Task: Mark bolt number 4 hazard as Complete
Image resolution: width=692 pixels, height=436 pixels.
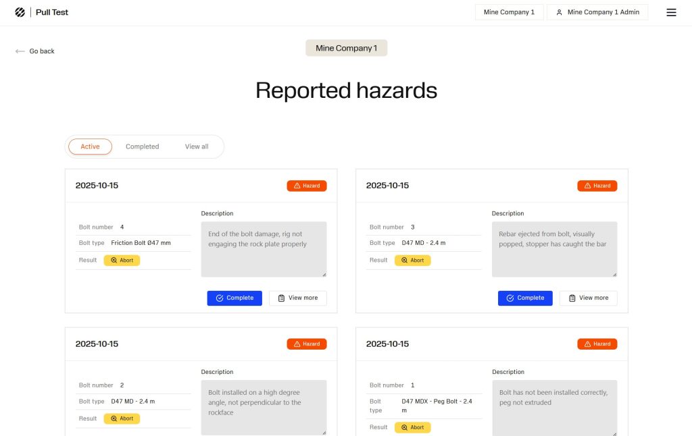Action: (234, 298)
